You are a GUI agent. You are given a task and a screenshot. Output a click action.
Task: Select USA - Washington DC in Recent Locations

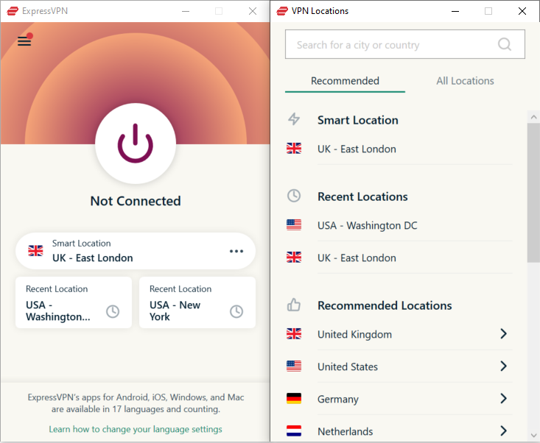click(399, 225)
